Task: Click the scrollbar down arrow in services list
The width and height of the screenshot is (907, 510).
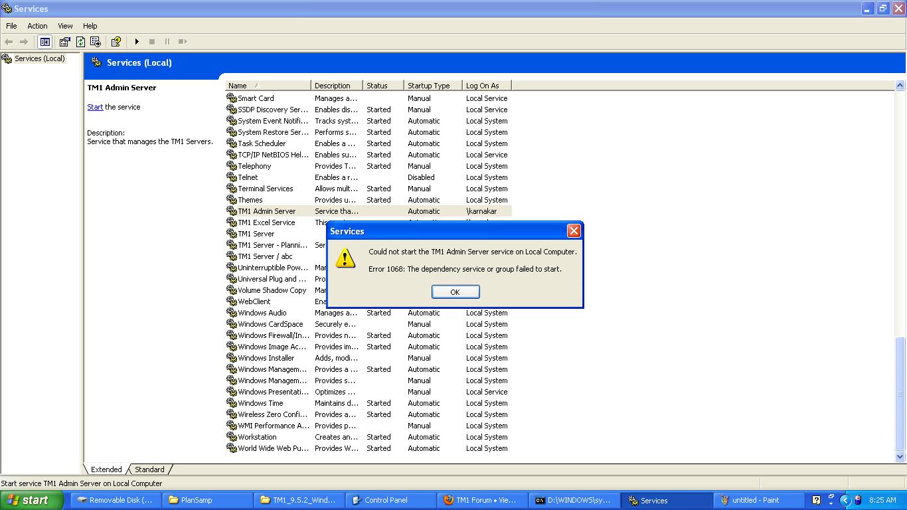Action: [x=900, y=456]
